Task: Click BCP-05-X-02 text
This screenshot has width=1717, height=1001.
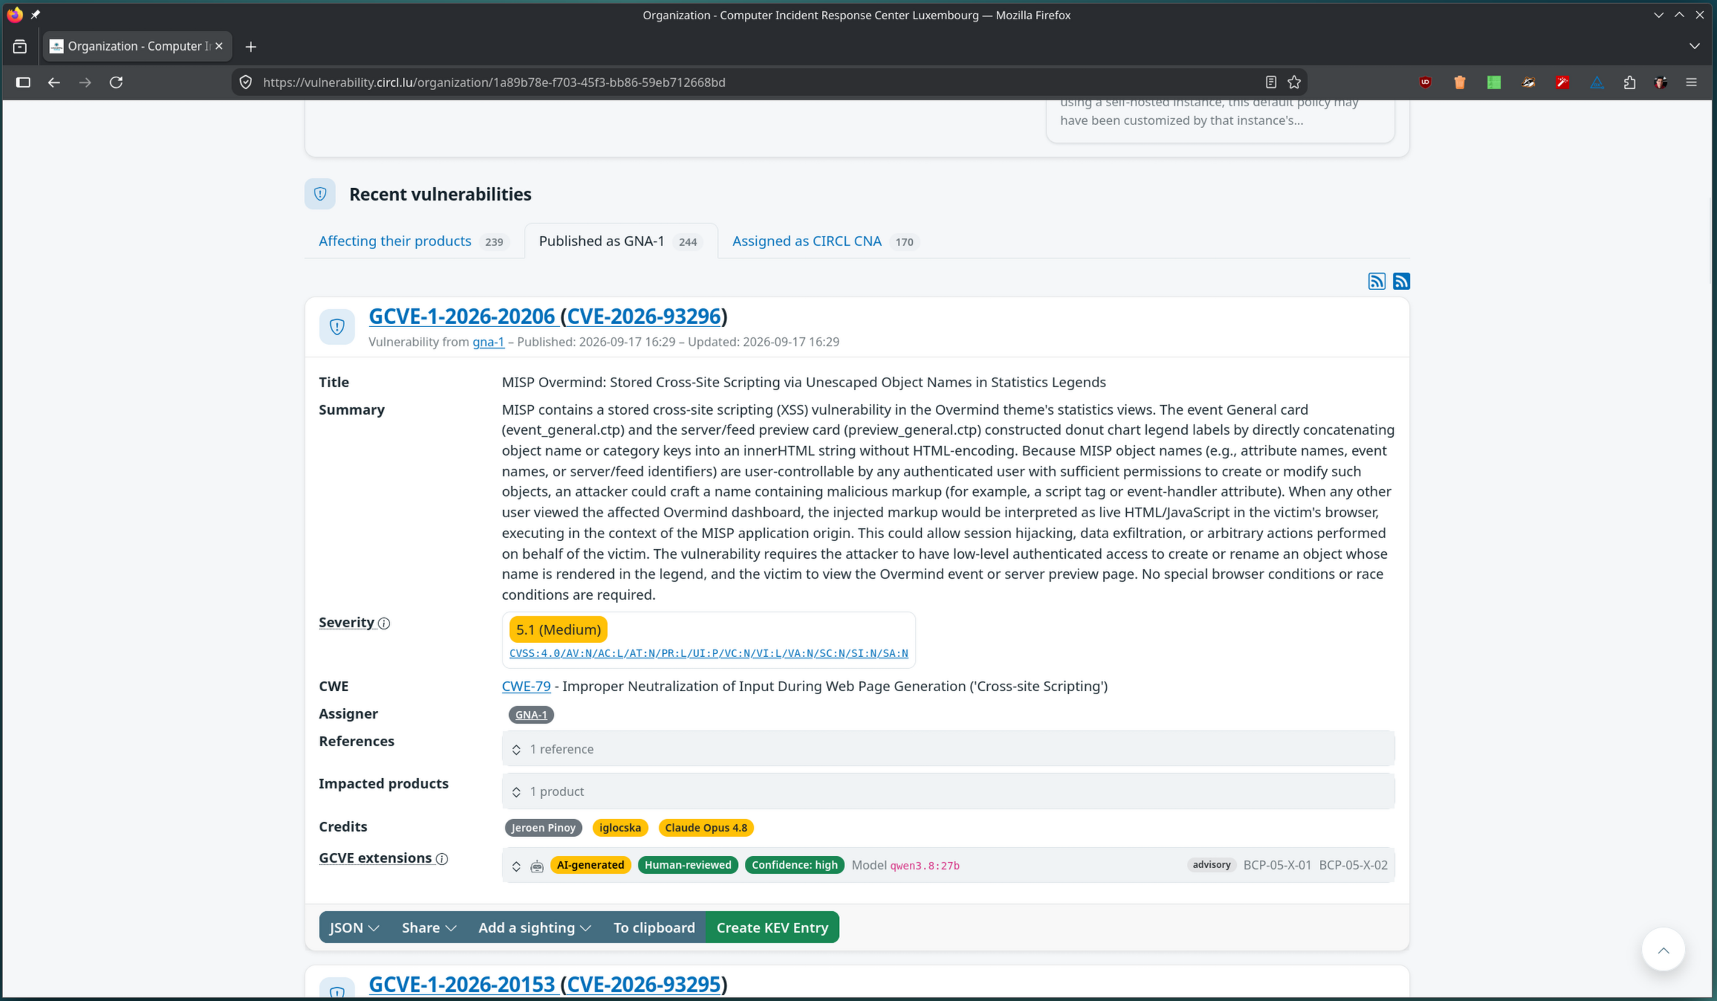Action: tap(1353, 866)
